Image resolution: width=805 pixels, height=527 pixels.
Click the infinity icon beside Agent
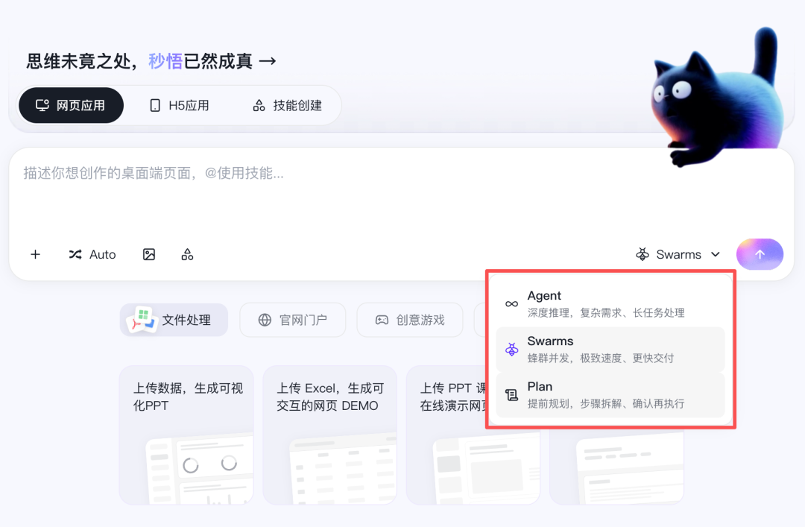pos(511,304)
